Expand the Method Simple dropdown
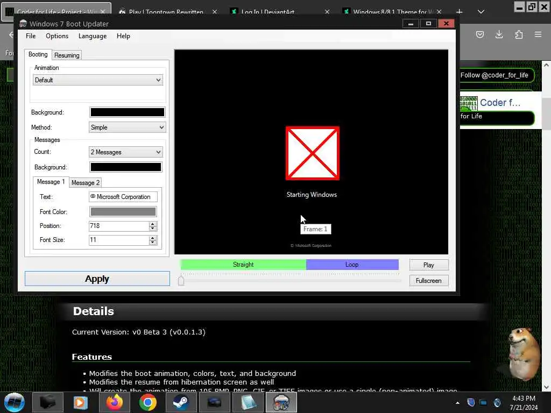 [127, 127]
